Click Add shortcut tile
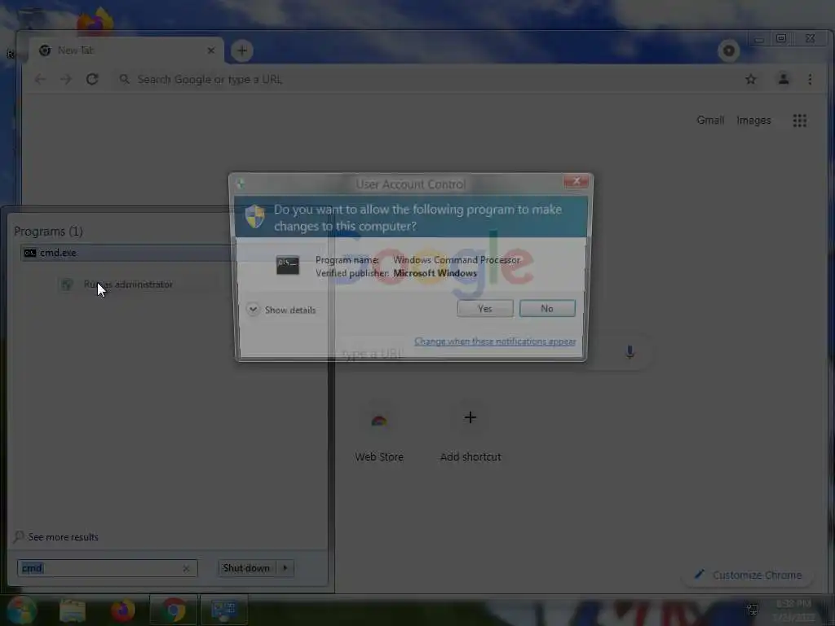 [471, 434]
